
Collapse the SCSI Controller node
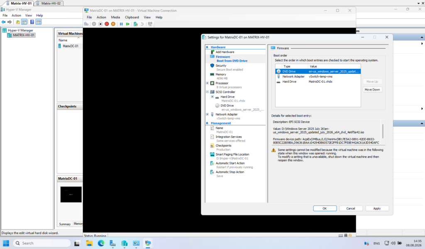[x=208, y=92]
